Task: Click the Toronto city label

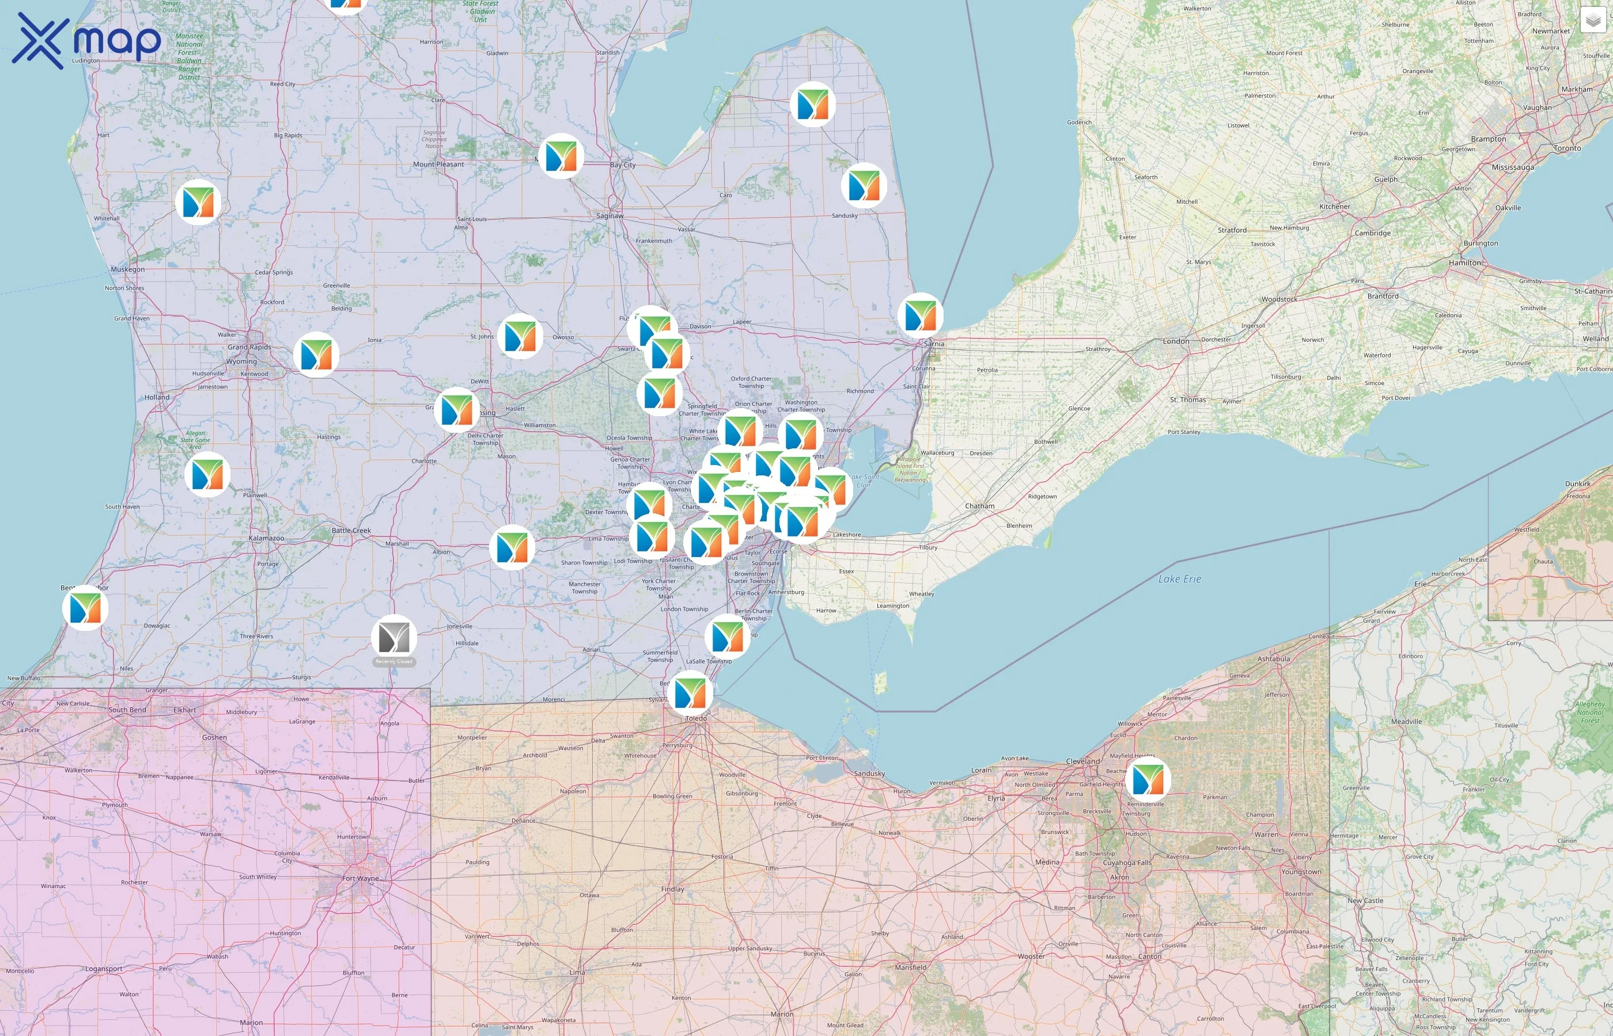Action: pyautogui.click(x=1567, y=148)
